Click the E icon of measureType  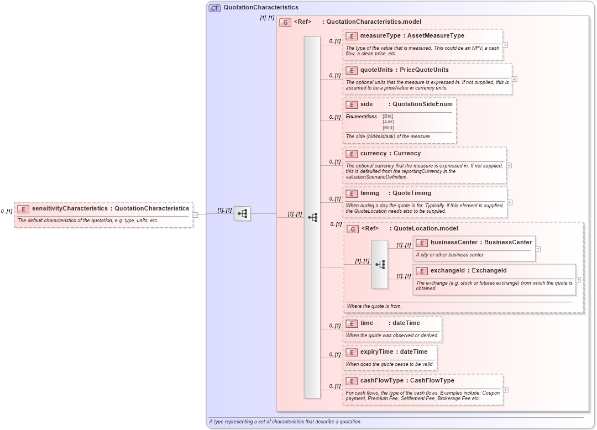coord(352,36)
